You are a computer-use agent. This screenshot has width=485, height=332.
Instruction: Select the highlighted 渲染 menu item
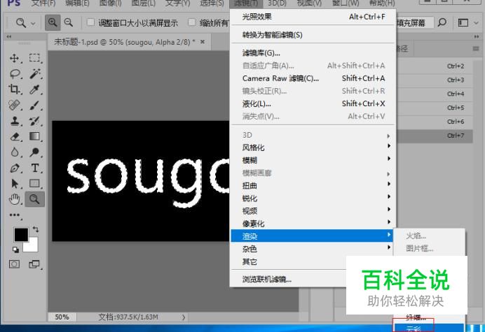point(313,236)
